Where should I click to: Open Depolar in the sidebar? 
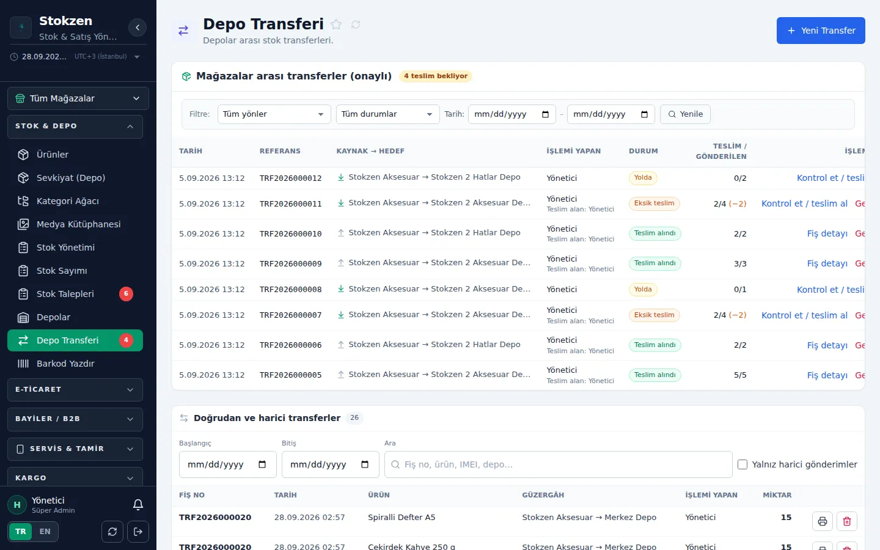coord(75,317)
